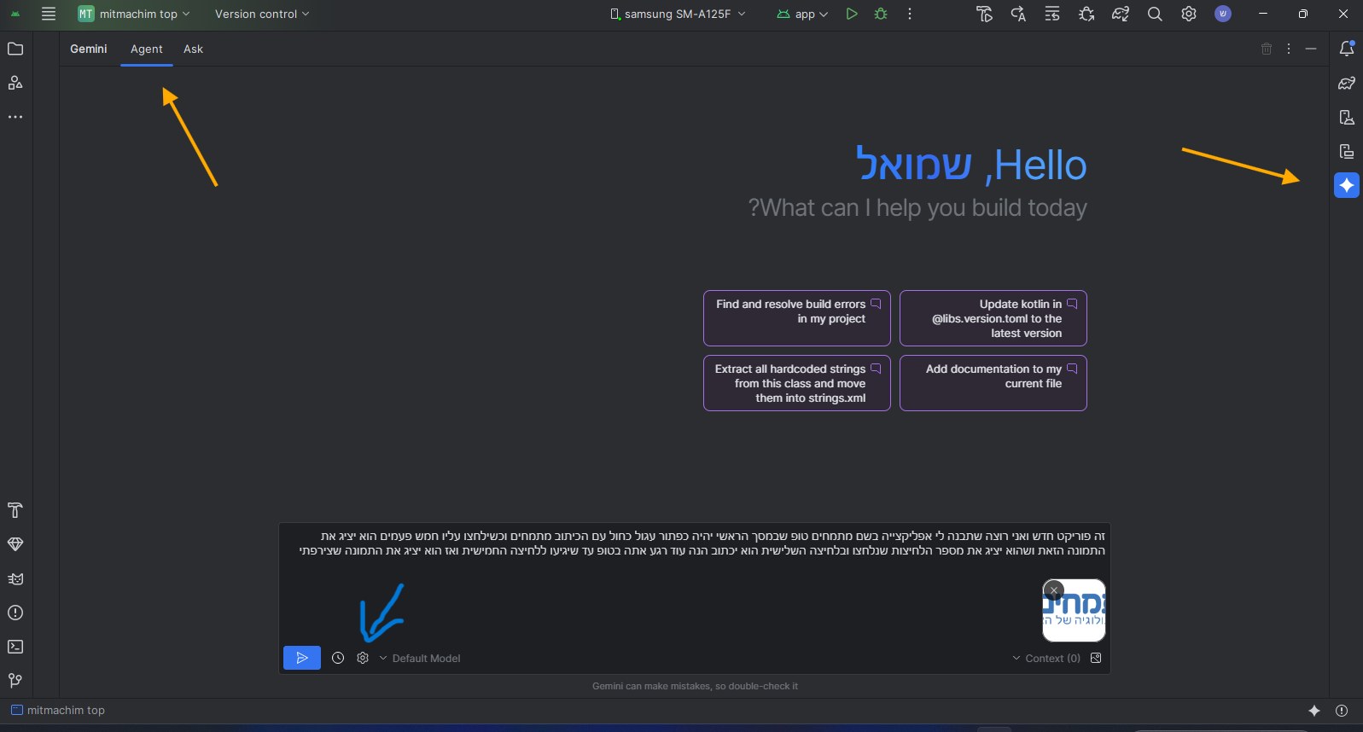Click the Run app play button
The width and height of the screenshot is (1363, 732).
click(851, 14)
